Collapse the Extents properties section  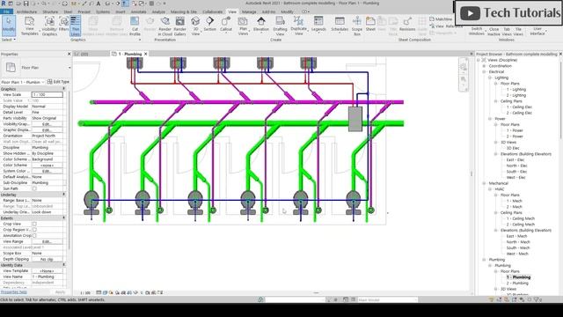point(64,217)
